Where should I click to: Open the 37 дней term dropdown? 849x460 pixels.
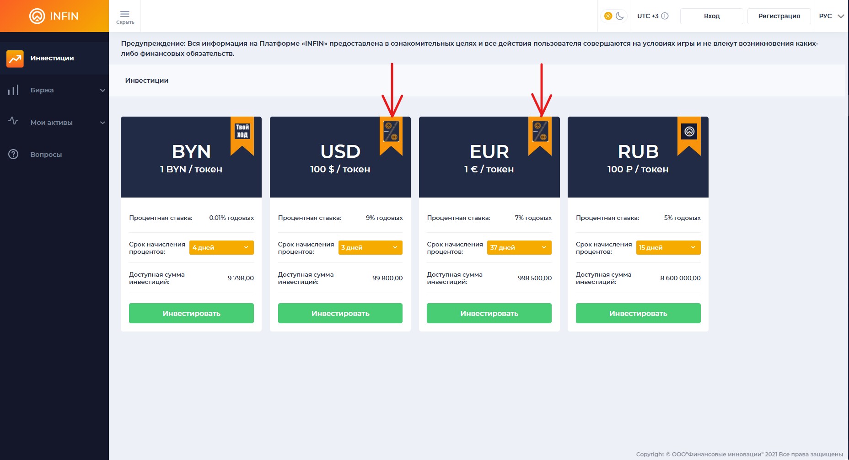tap(519, 247)
